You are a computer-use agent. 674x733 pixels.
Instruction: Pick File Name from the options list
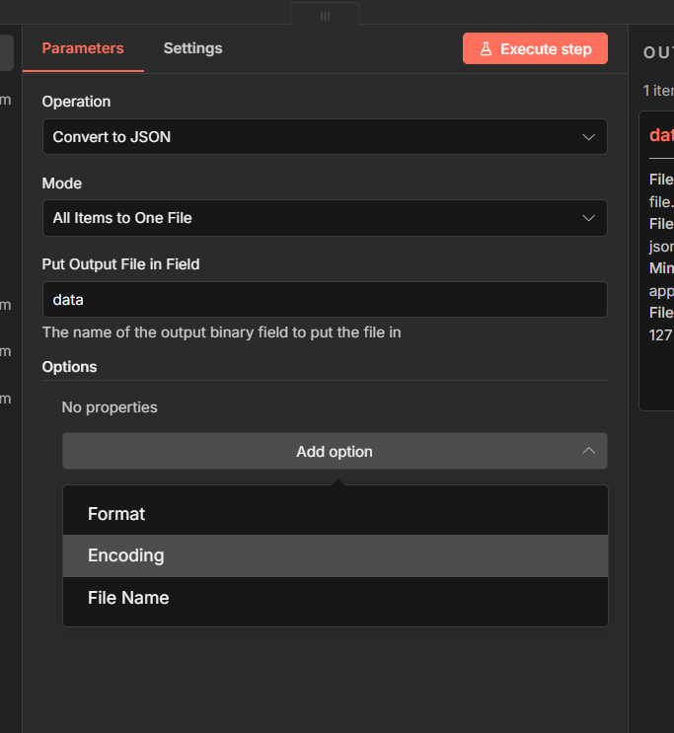point(128,598)
